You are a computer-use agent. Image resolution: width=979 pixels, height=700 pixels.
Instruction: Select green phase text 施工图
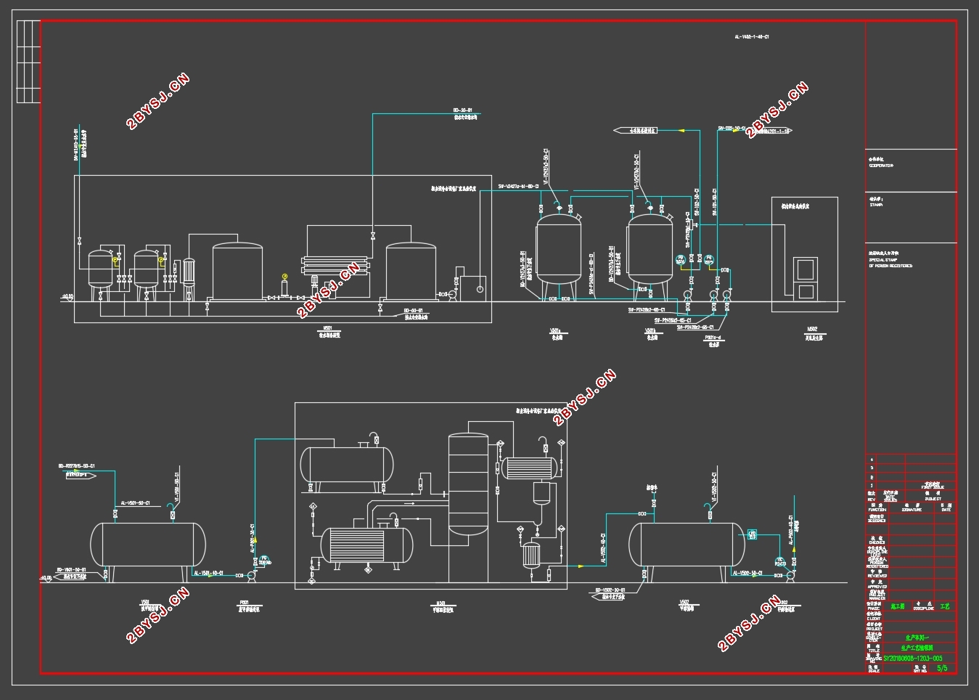click(x=898, y=606)
